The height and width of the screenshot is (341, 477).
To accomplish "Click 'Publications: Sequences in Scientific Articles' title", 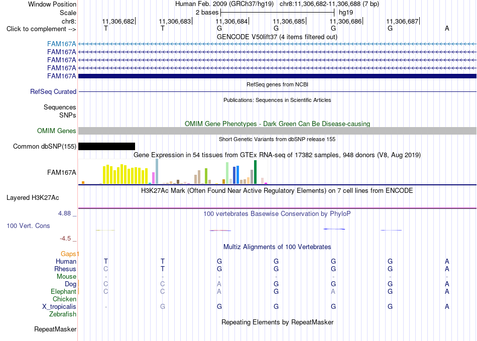I will [277, 100].
